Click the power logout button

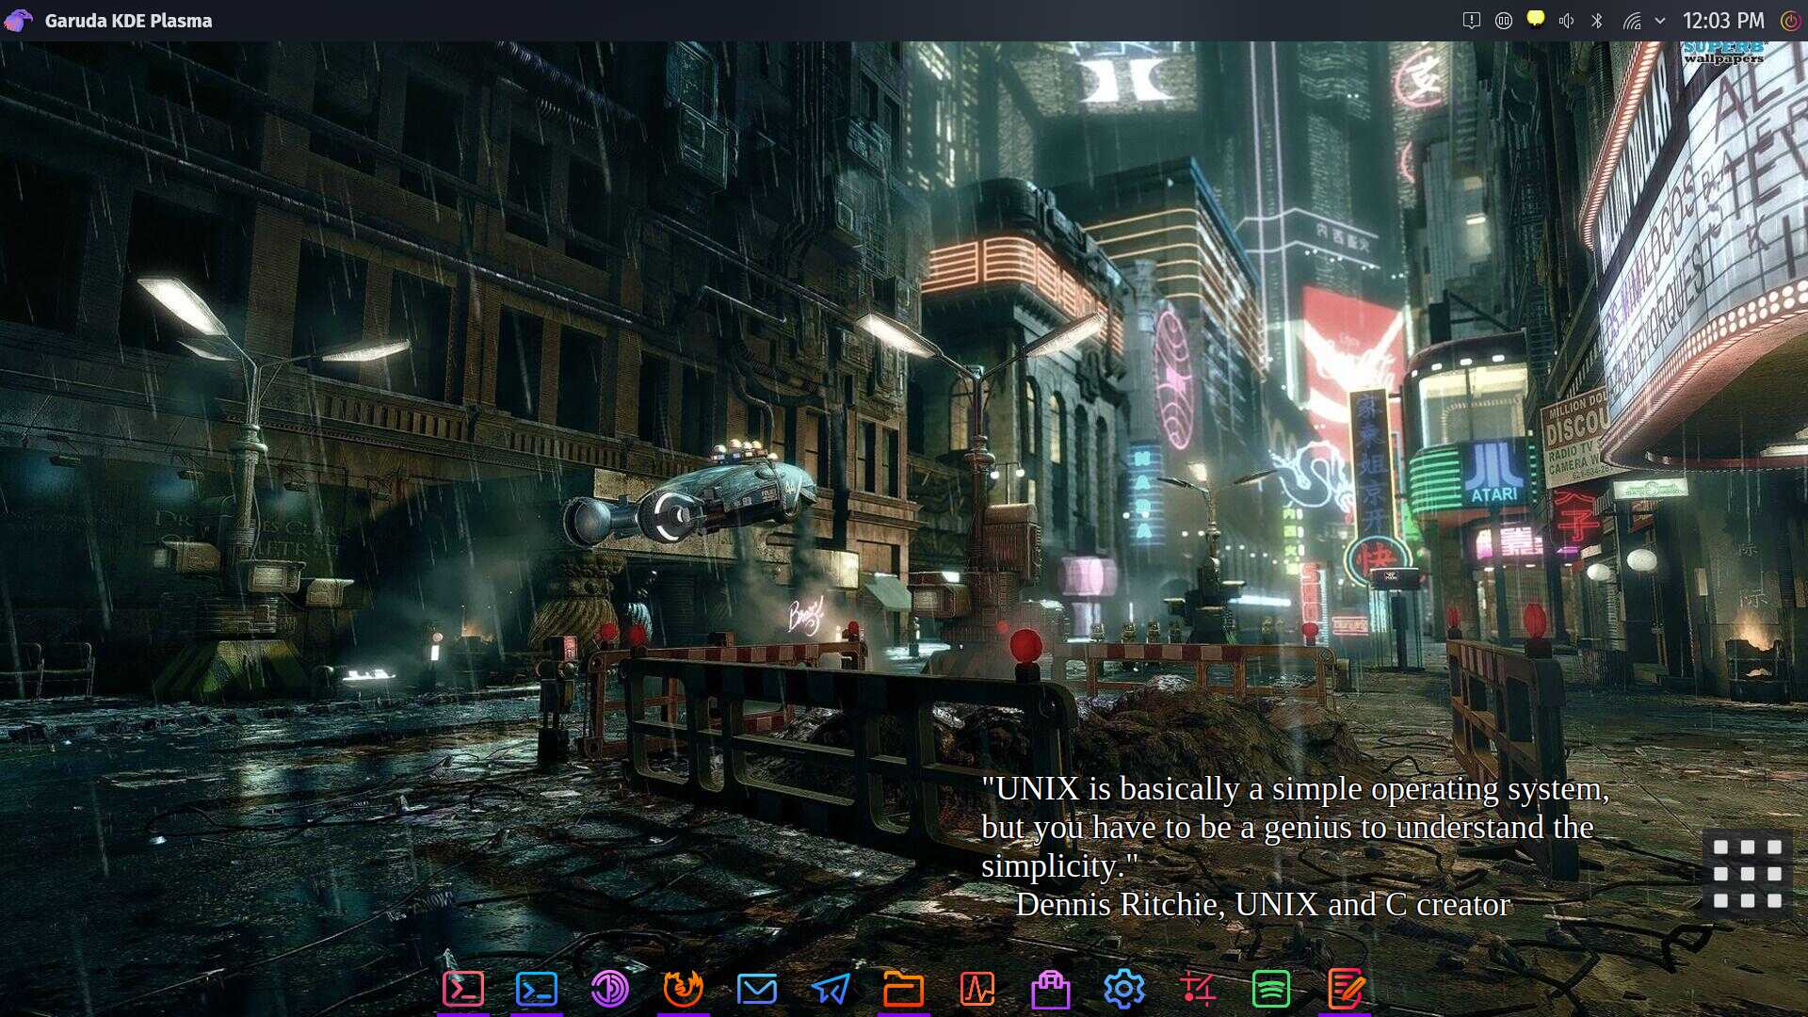click(1790, 21)
